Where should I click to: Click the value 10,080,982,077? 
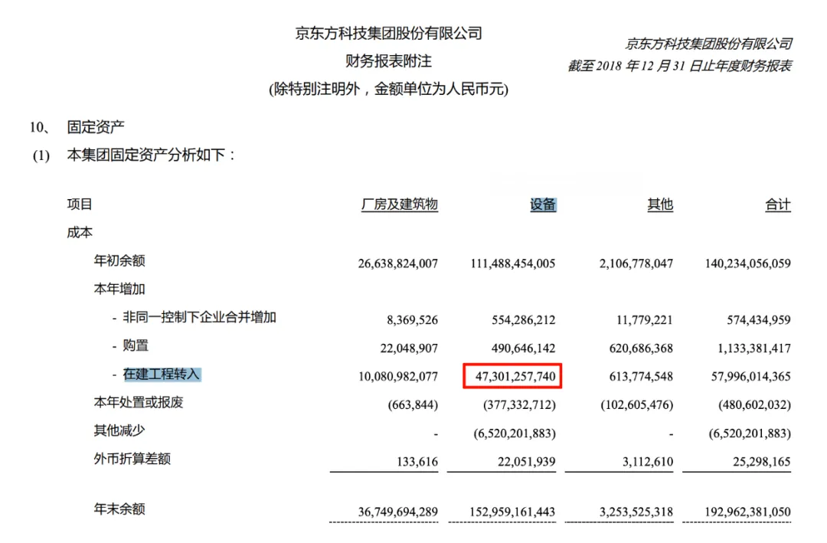[397, 376]
